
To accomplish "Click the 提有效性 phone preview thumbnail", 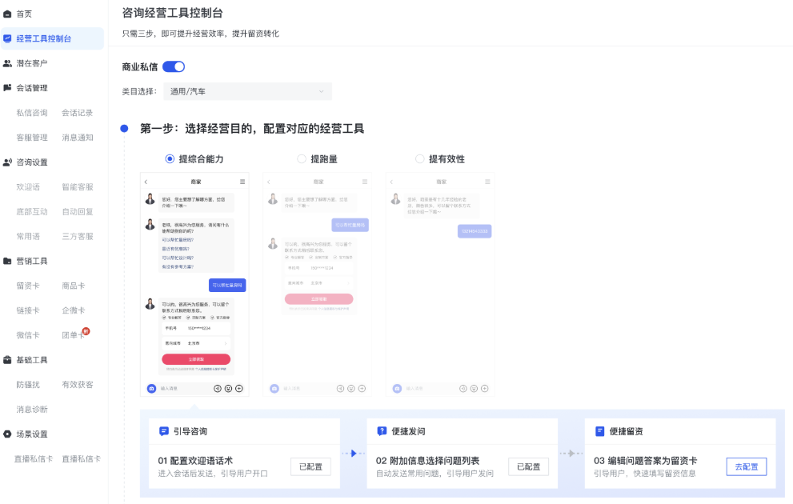I will tap(440, 285).
